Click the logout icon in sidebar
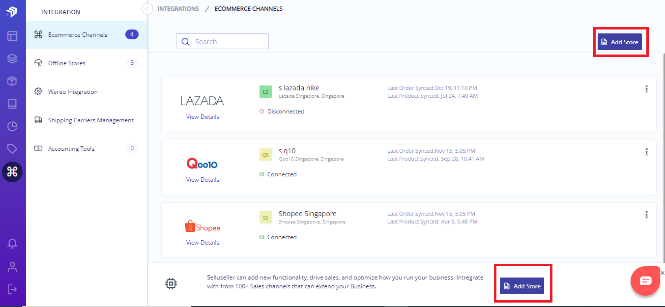Image resolution: width=665 pixels, height=307 pixels. pyautogui.click(x=12, y=289)
